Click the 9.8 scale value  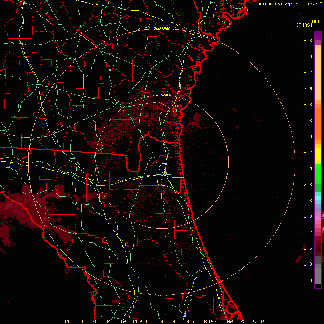[x=308, y=40]
